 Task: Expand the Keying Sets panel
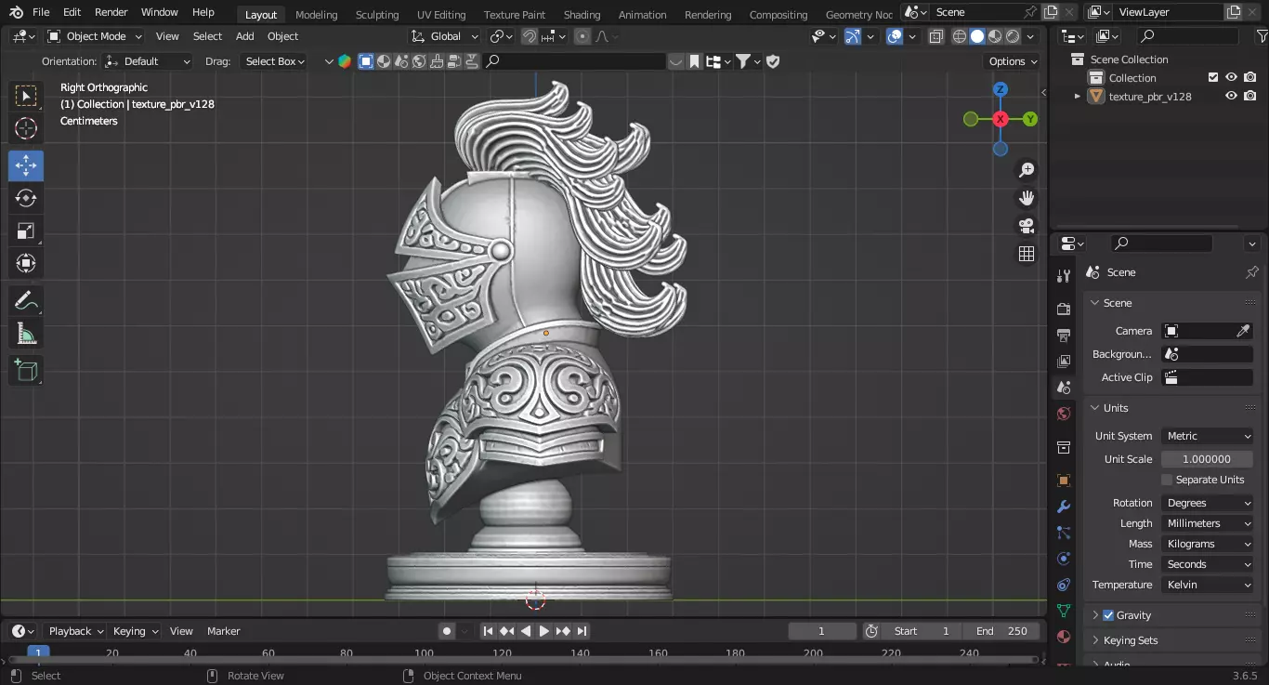coord(1095,640)
